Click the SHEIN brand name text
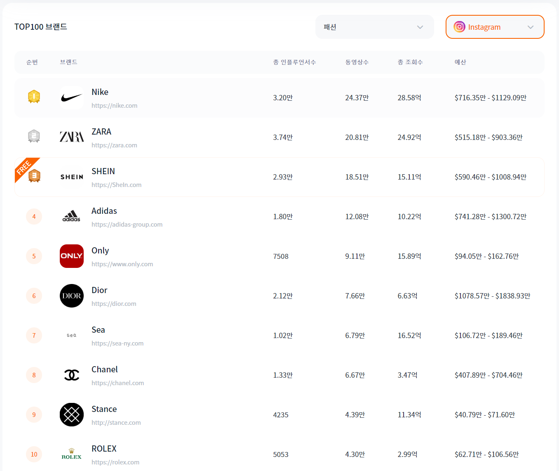 tap(103, 171)
